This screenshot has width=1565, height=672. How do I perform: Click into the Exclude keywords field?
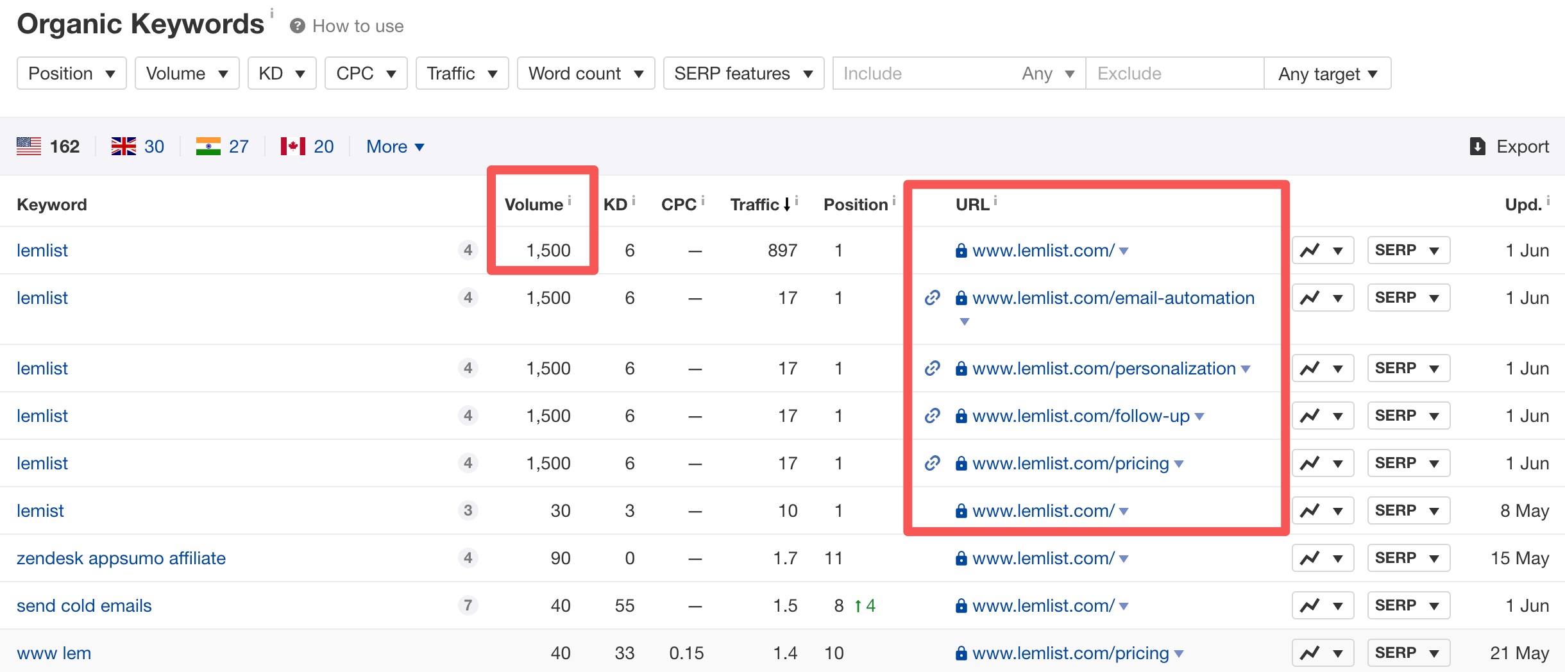[1175, 74]
